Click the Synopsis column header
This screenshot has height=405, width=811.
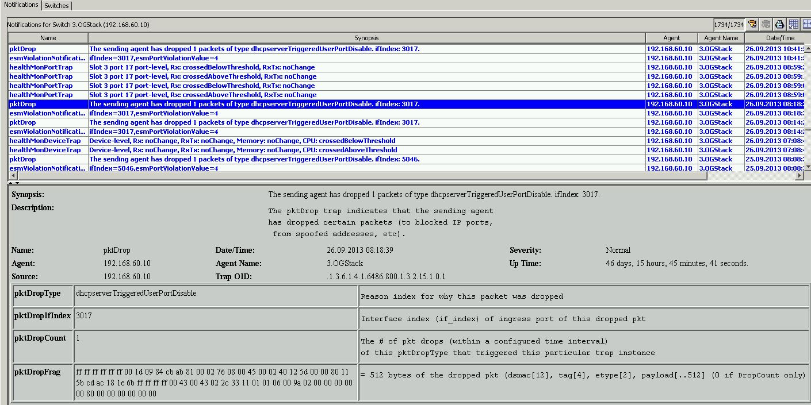click(366, 38)
